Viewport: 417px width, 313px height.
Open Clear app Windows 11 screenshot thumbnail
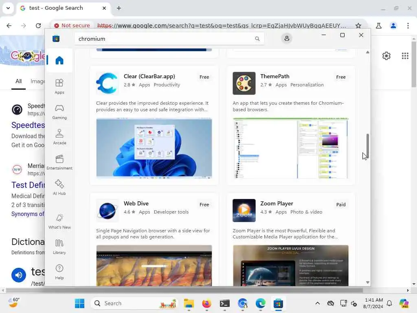154,148
